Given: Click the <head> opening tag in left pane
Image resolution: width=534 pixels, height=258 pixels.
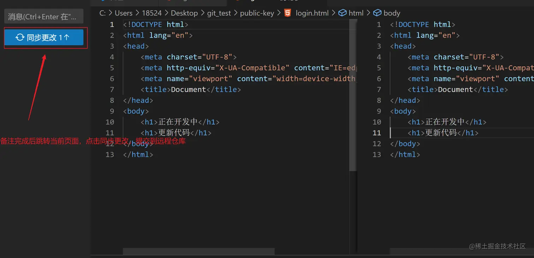Looking at the screenshot, I should click(136, 46).
